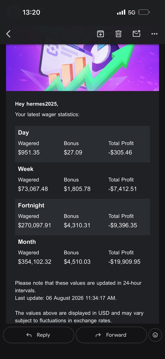Tap Month total profit -$19,909.95

point(124,262)
